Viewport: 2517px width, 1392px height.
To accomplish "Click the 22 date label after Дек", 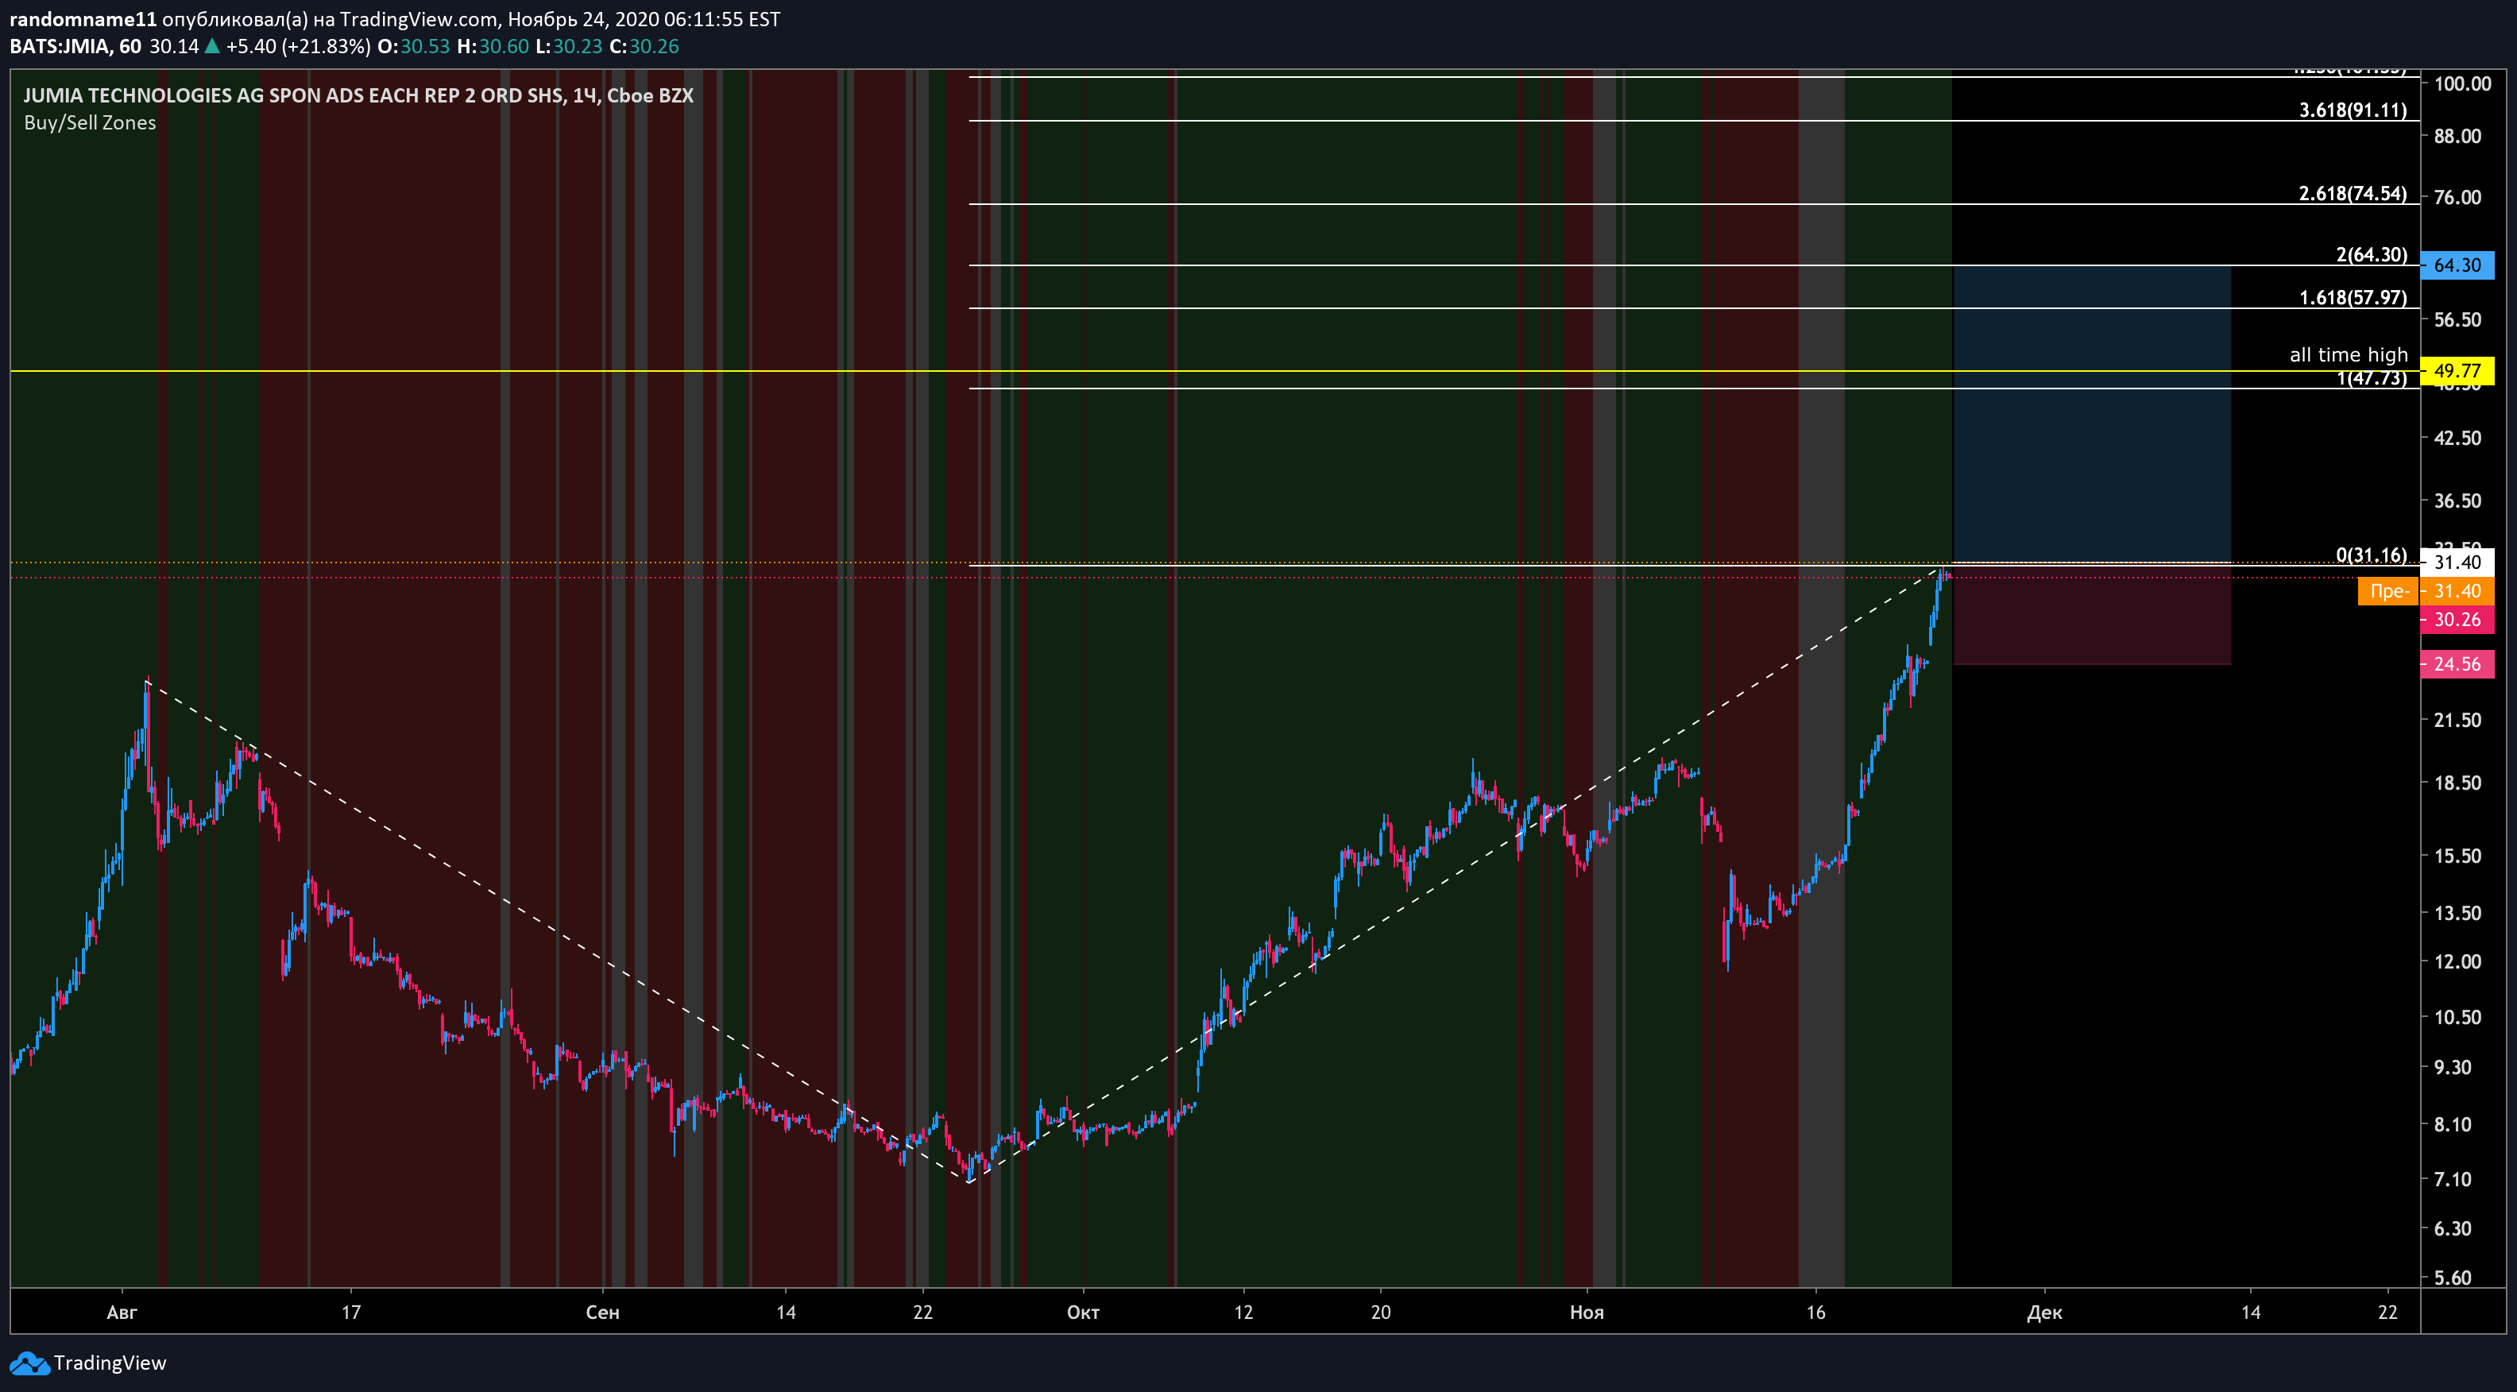I will (x=2387, y=1312).
